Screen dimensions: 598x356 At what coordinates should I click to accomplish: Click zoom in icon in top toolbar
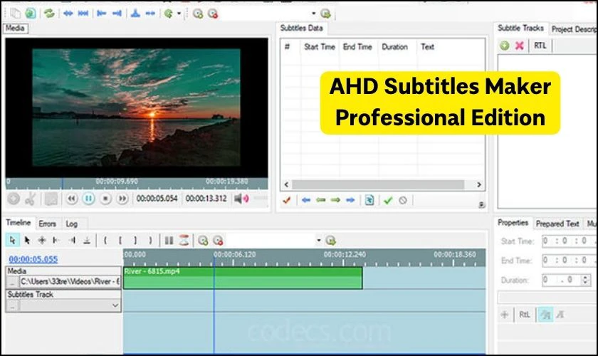coord(198,14)
